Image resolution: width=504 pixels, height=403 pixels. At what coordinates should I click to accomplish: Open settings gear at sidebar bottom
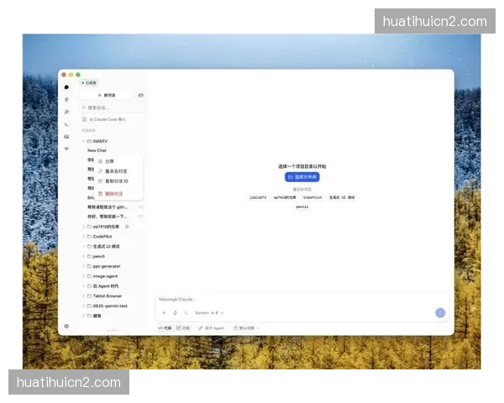click(66, 326)
